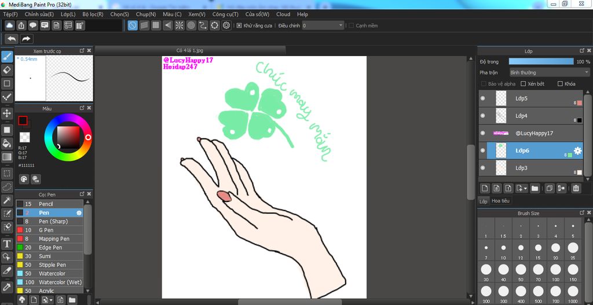The height and width of the screenshot is (305, 593).
Task: Click the foreground color swatch
Action: [23, 120]
